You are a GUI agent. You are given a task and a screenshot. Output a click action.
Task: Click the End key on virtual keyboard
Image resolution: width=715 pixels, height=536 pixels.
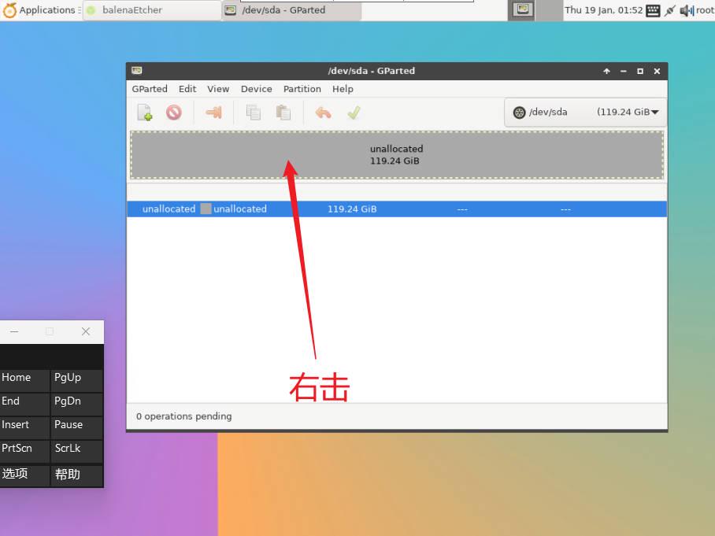click(x=24, y=404)
